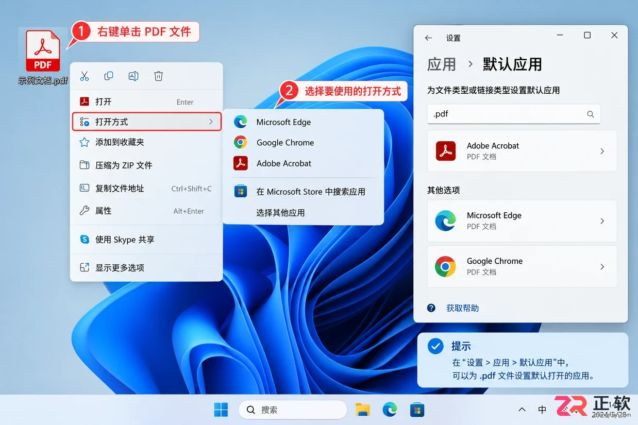Image resolution: width=638 pixels, height=425 pixels.
Task: Show hidden icons in system tray
Action: [x=522, y=410]
